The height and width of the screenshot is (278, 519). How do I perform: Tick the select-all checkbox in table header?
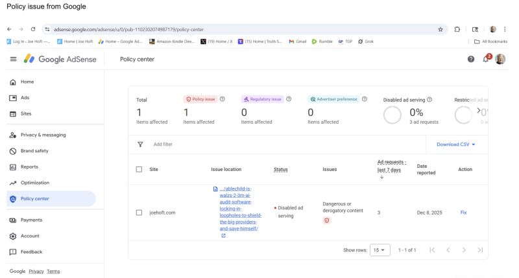(x=139, y=169)
